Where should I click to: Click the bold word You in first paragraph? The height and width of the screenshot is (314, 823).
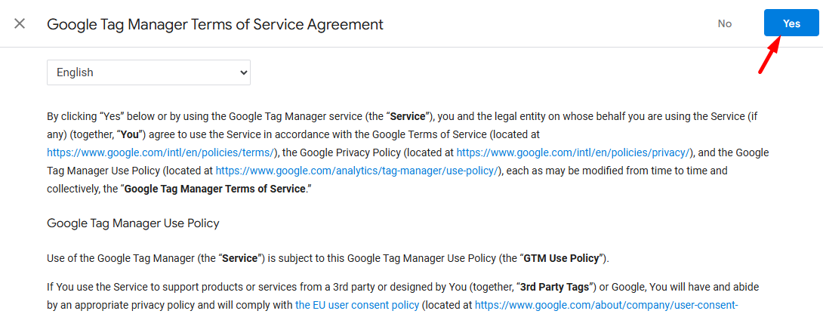129,134
